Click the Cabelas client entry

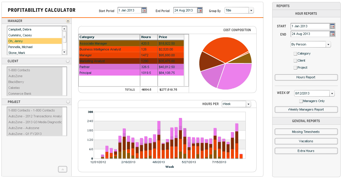click(x=35, y=88)
